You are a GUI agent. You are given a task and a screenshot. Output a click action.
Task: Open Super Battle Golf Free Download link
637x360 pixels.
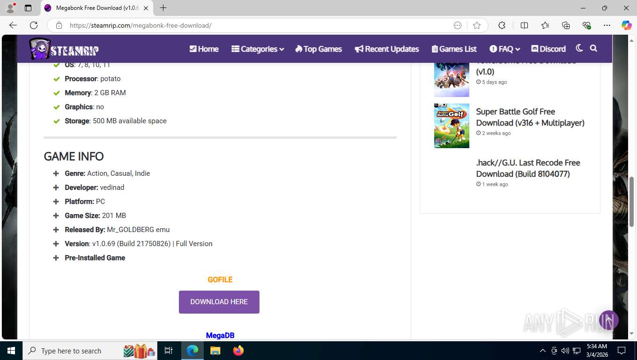pyautogui.click(x=530, y=117)
